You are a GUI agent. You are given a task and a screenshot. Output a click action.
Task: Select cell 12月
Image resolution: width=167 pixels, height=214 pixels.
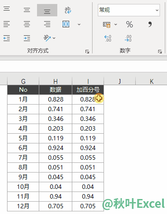coord(23,206)
